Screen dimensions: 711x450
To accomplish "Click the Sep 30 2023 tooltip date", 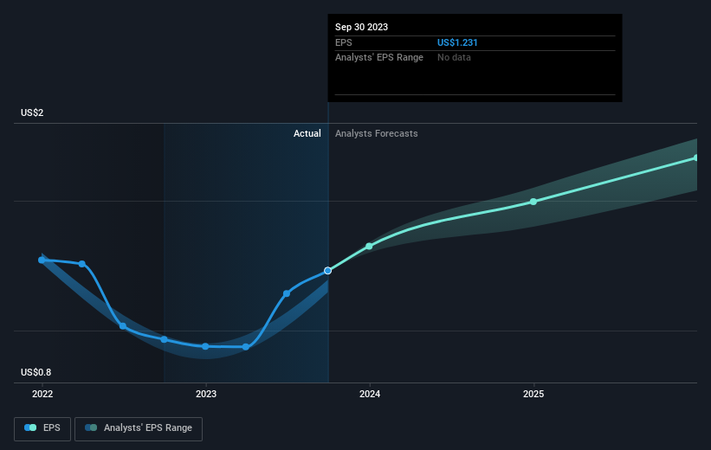I will tap(361, 27).
